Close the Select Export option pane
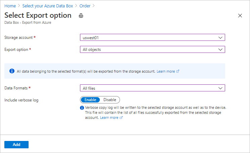Image resolution: width=250 pixels, height=153 pixels. click(240, 16)
